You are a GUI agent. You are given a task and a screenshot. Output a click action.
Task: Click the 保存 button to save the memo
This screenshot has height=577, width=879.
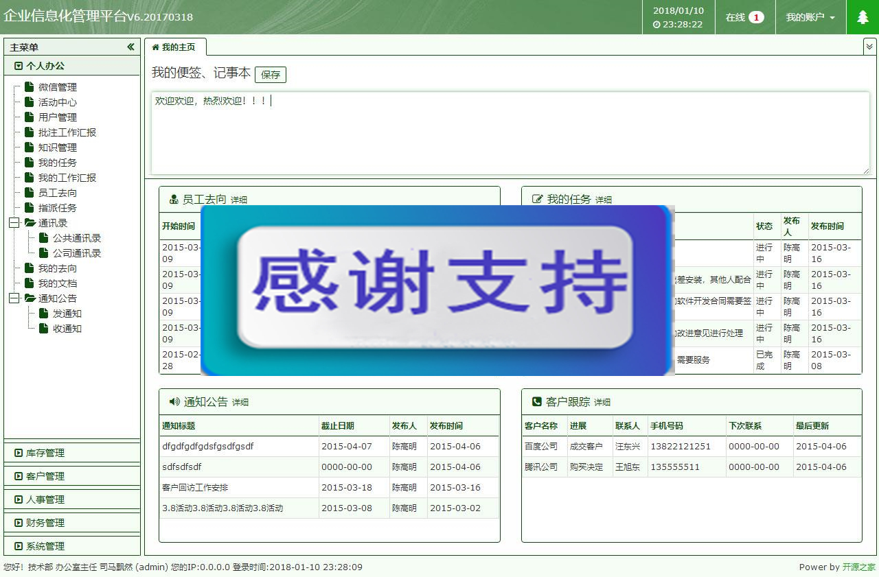pyautogui.click(x=271, y=75)
